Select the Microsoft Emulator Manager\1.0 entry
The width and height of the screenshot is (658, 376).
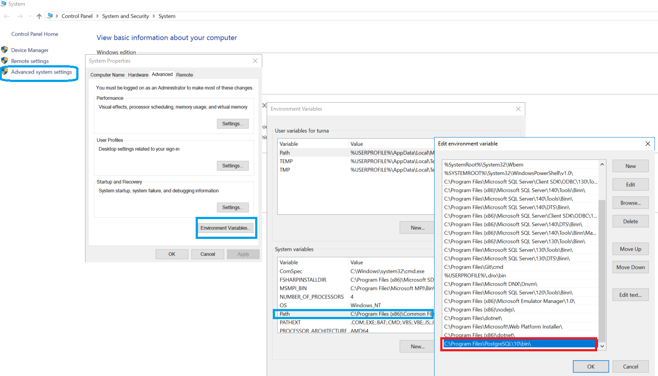click(520, 301)
